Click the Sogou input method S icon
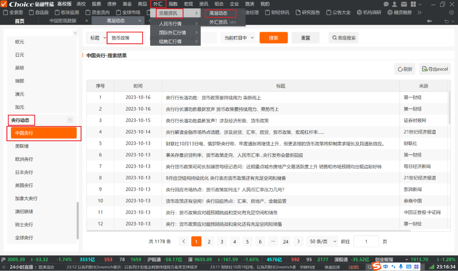The image size is (458, 271). [x=377, y=266]
